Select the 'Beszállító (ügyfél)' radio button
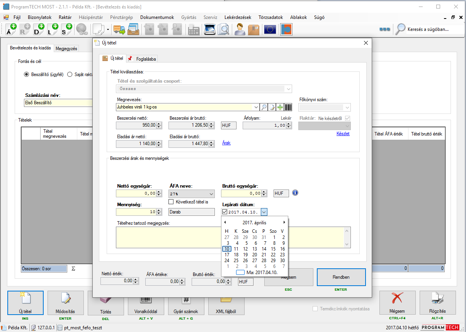 point(27,75)
